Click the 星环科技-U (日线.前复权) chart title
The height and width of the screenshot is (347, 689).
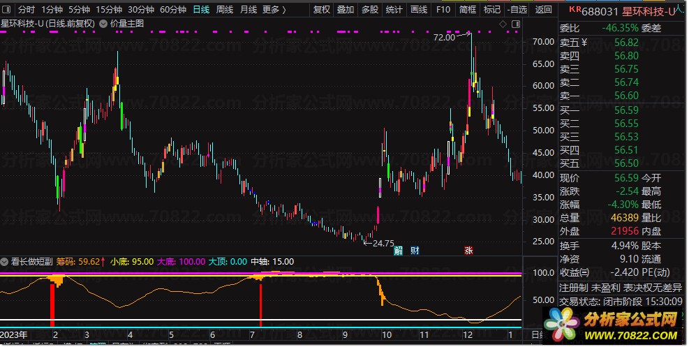point(48,24)
